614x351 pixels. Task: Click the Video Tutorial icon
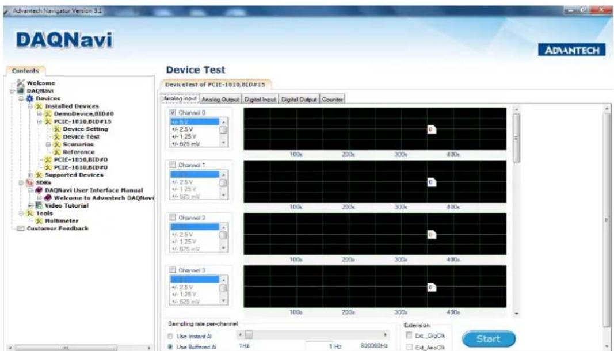[39, 205]
